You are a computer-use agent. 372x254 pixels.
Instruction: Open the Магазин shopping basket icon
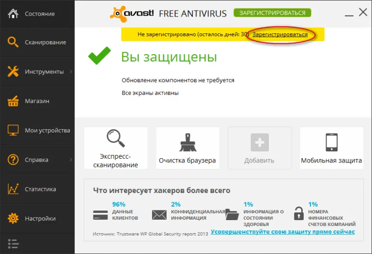pos(13,101)
